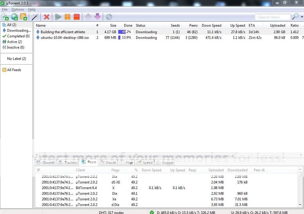Click download icon beside ubuntu iso torrent
The height and width of the screenshot is (214, 304).
[x=38, y=38]
